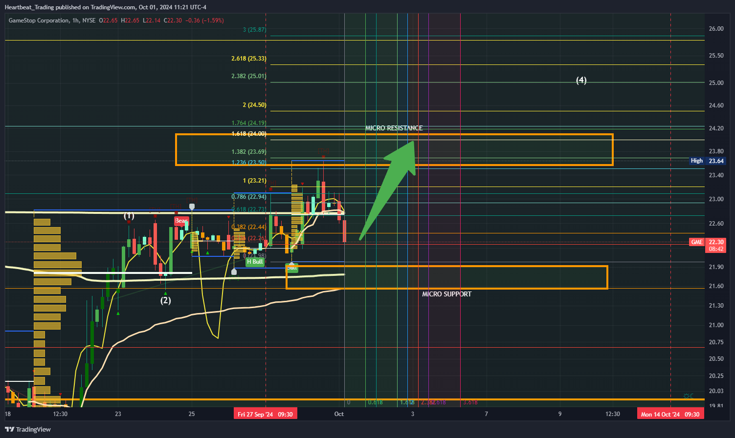735x438 pixels.
Task: Select the 0.382 (22.44) Fibonacci label
Action: pos(249,227)
